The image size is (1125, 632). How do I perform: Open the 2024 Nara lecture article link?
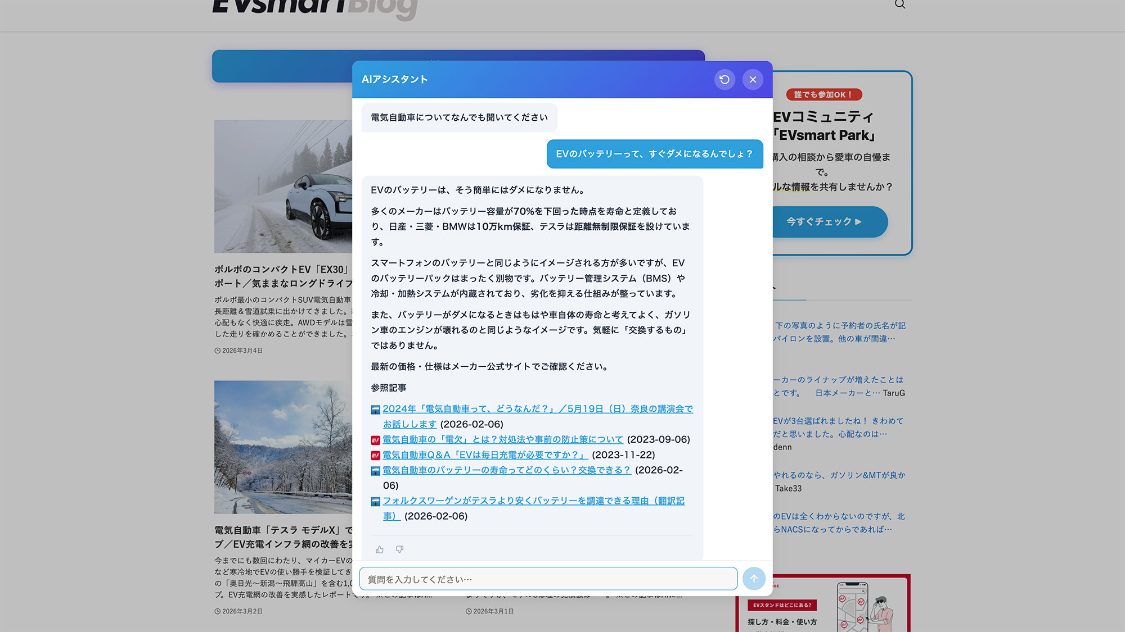point(537,409)
